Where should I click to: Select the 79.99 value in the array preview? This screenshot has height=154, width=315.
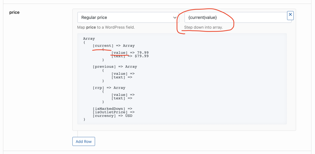tap(143, 53)
